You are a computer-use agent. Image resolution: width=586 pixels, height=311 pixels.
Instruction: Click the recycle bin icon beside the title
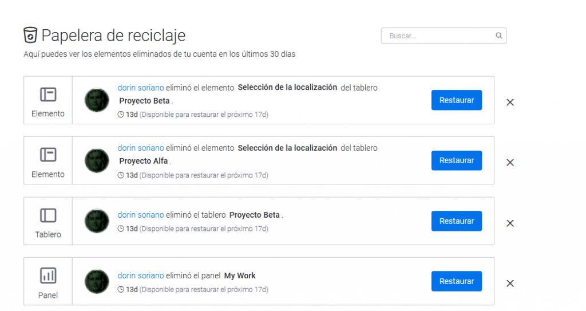coord(30,36)
